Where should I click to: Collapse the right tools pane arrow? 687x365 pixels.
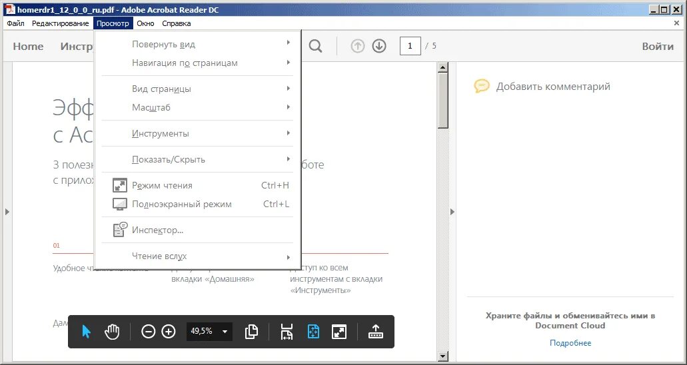click(452, 212)
